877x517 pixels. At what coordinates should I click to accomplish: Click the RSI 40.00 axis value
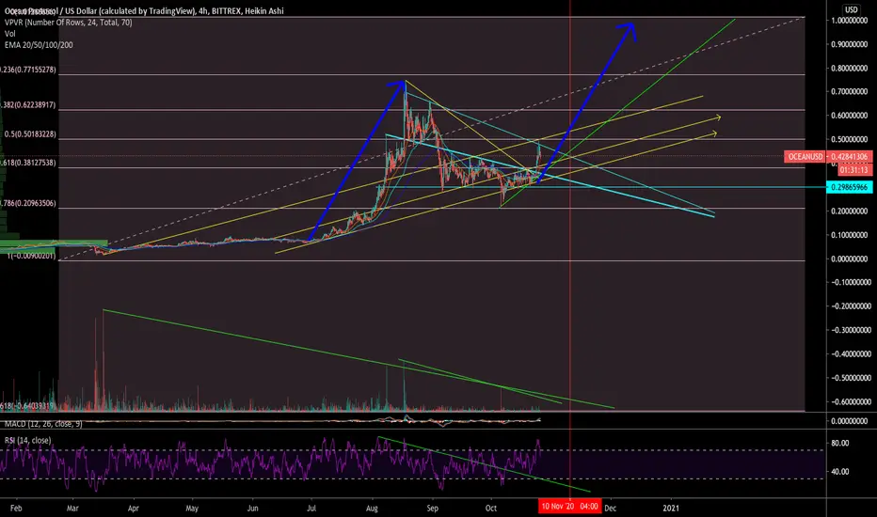[x=840, y=472]
